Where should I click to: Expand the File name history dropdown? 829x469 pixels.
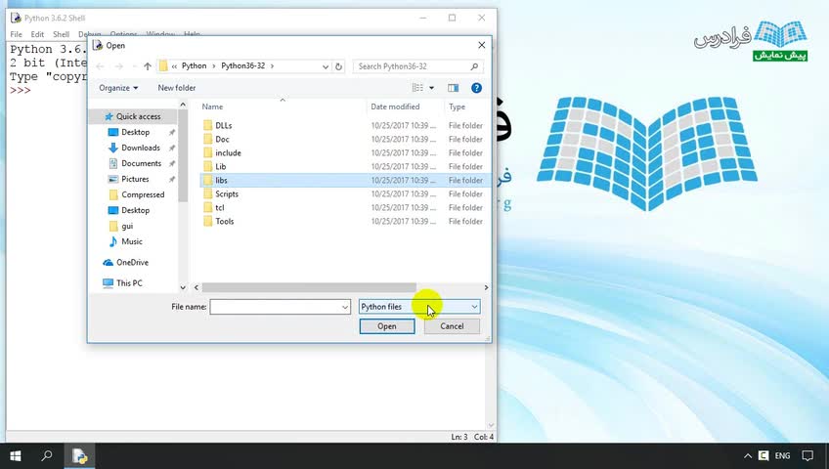click(x=345, y=307)
